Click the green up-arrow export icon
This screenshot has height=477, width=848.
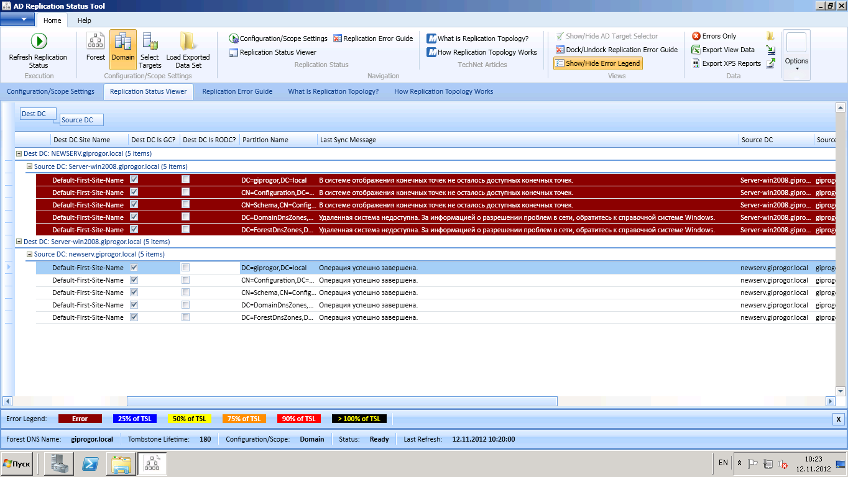click(771, 63)
